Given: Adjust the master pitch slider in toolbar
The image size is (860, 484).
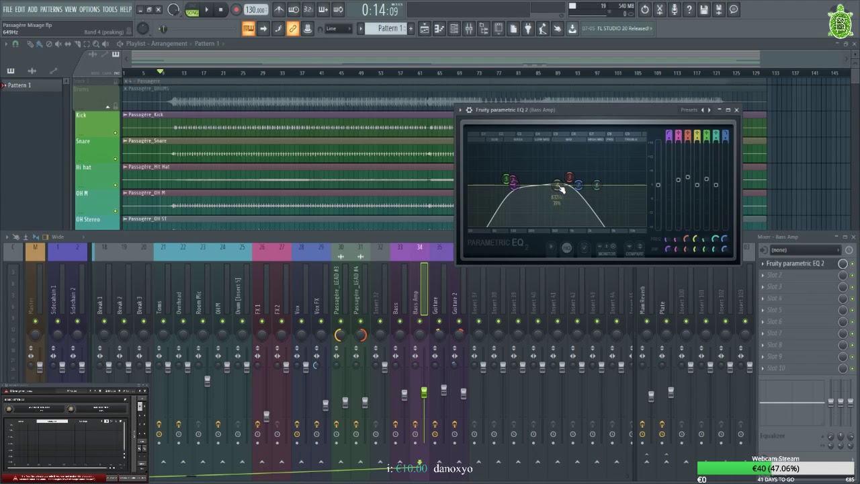Looking at the screenshot, I should [163, 29].
